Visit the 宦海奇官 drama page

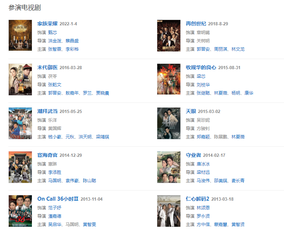[x=47, y=155]
